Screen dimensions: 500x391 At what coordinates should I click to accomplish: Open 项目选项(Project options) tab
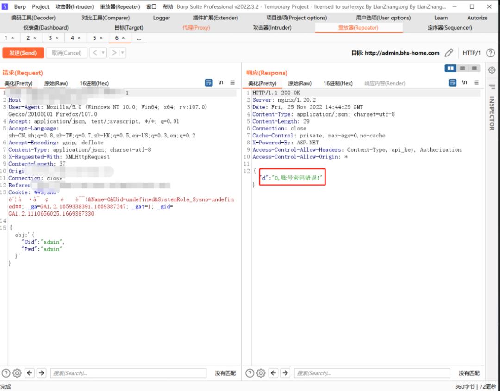(x=297, y=18)
